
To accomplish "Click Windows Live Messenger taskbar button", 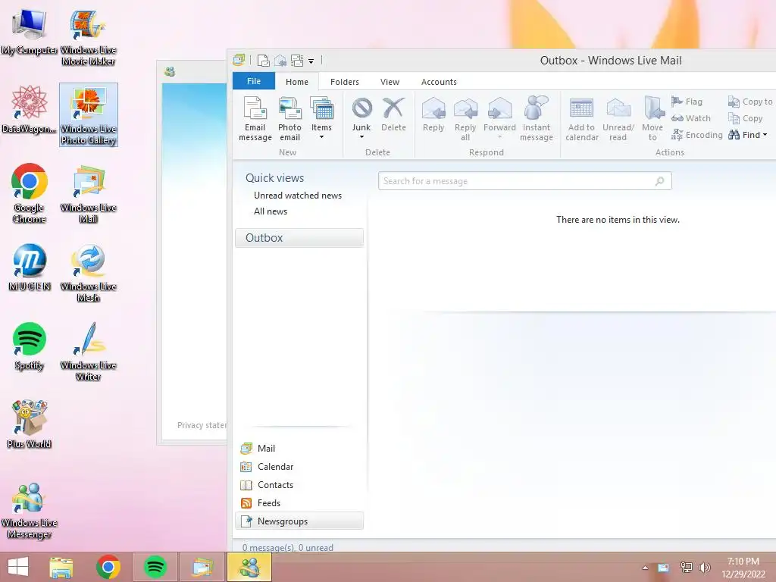I will click(x=249, y=567).
